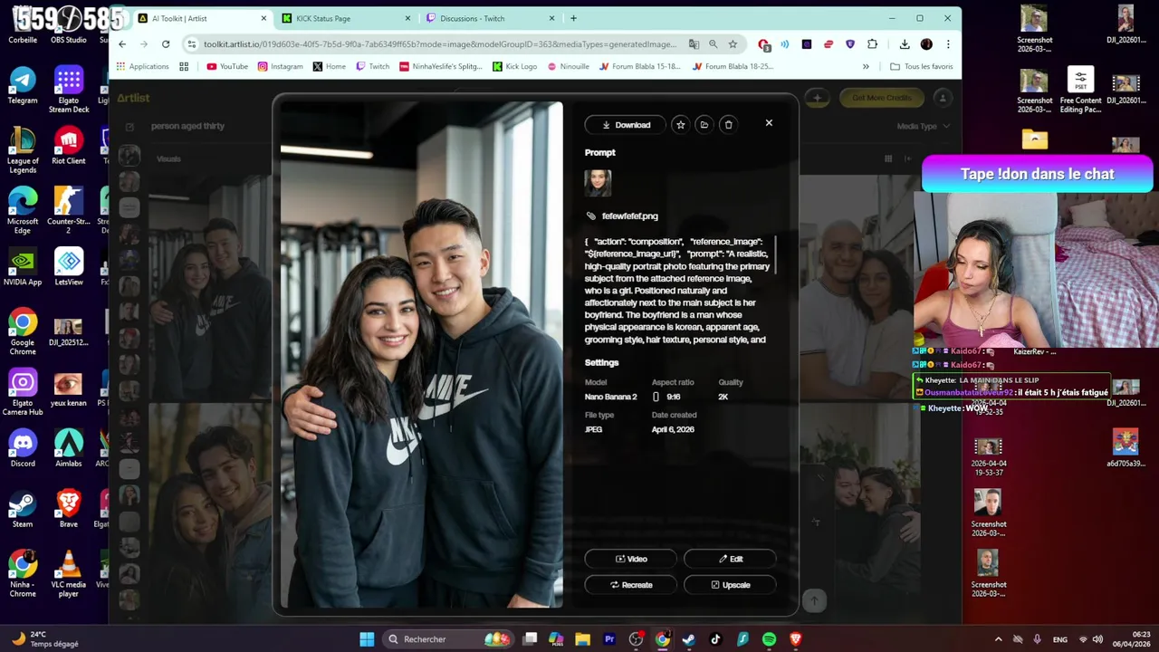Click the Video button
The width and height of the screenshot is (1159, 652).
(x=631, y=559)
